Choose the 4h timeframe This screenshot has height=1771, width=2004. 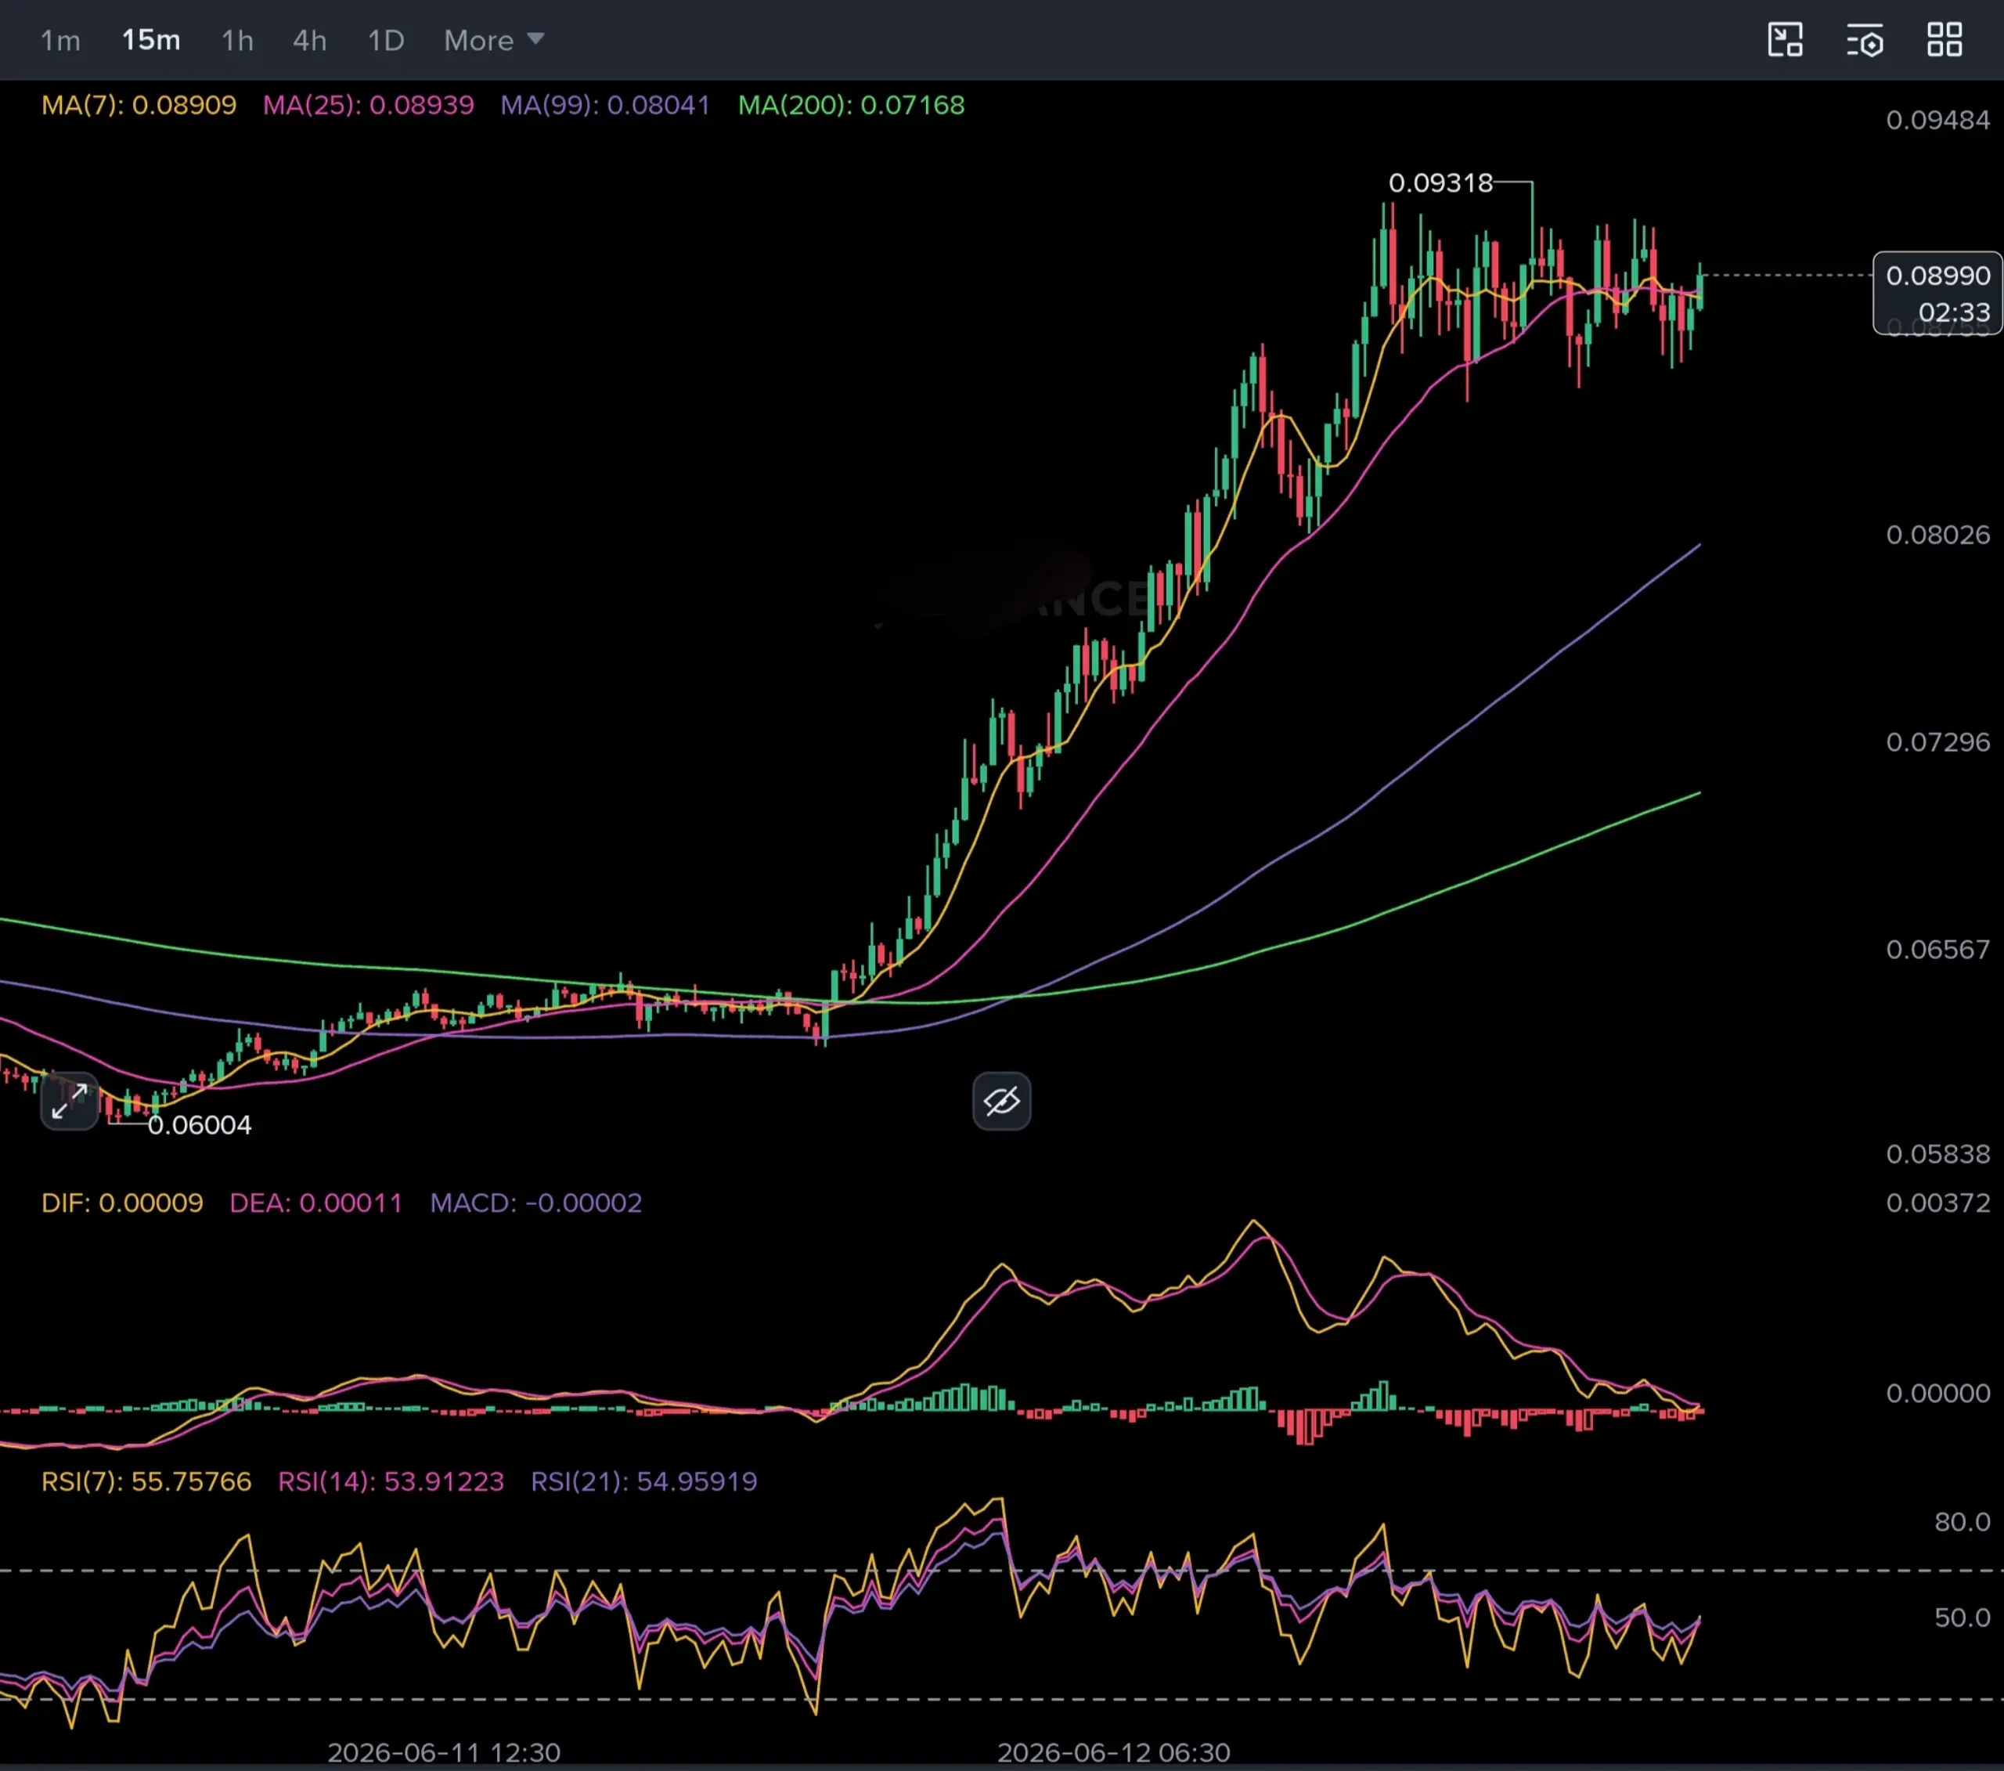pos(310,40)
